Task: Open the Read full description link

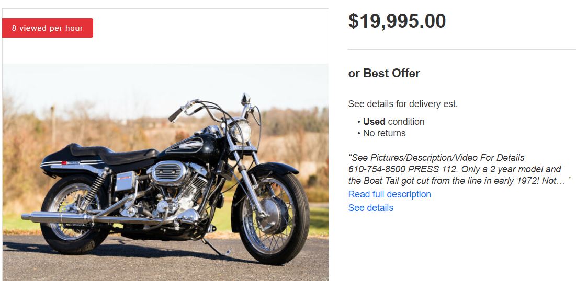Action: pos(389,194)
